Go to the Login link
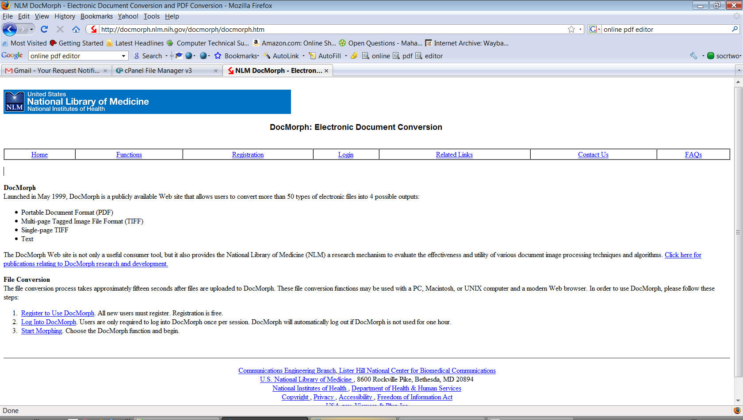The width and height of the screenshot is (743, 420). 346,155
